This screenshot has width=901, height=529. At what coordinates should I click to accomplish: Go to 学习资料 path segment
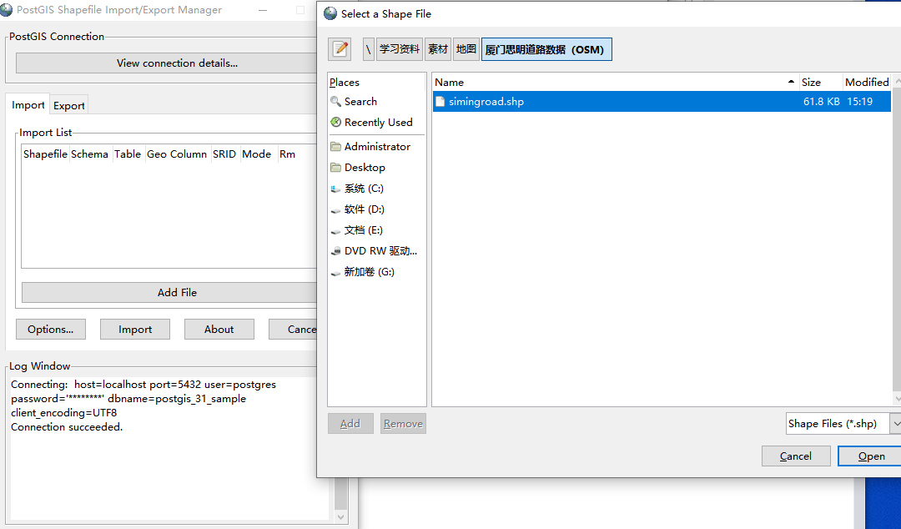tap(400, 49)
